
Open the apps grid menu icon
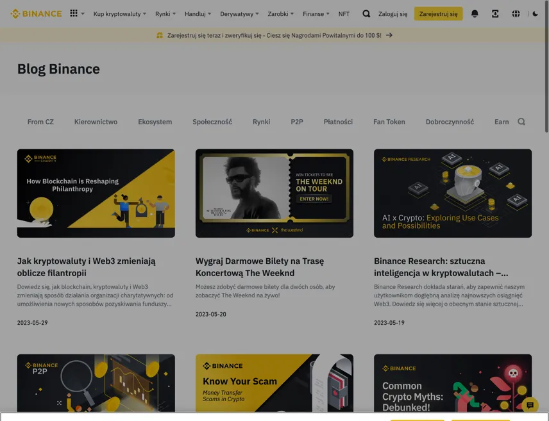coord(74,13)
